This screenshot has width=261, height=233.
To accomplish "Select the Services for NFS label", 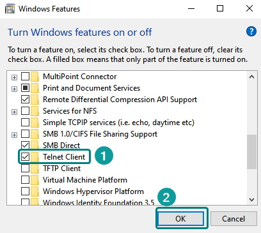I will [x=70, y=111].
